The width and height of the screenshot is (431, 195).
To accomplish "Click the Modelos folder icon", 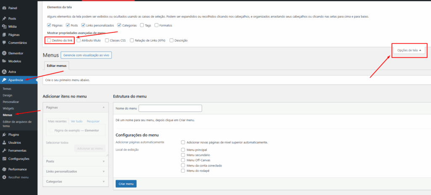I will (x=4, y=61).
